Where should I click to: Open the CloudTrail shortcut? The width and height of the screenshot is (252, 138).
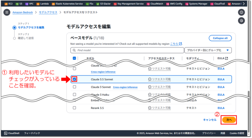pyautogui.click(x=218, y=4)
